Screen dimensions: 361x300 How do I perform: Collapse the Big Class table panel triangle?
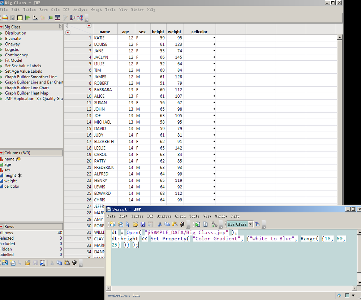(x=60, y=27)
